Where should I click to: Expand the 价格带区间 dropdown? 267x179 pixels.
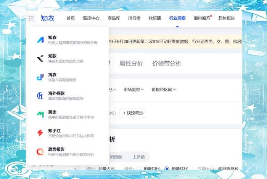[x=164, y=89]
